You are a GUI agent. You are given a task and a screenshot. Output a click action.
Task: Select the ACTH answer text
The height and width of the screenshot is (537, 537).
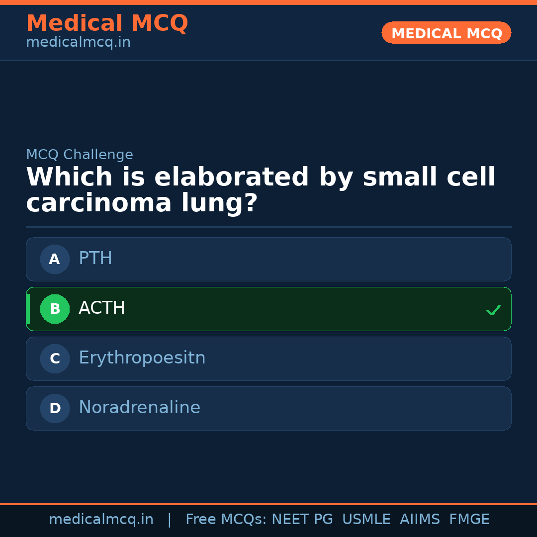102,308
